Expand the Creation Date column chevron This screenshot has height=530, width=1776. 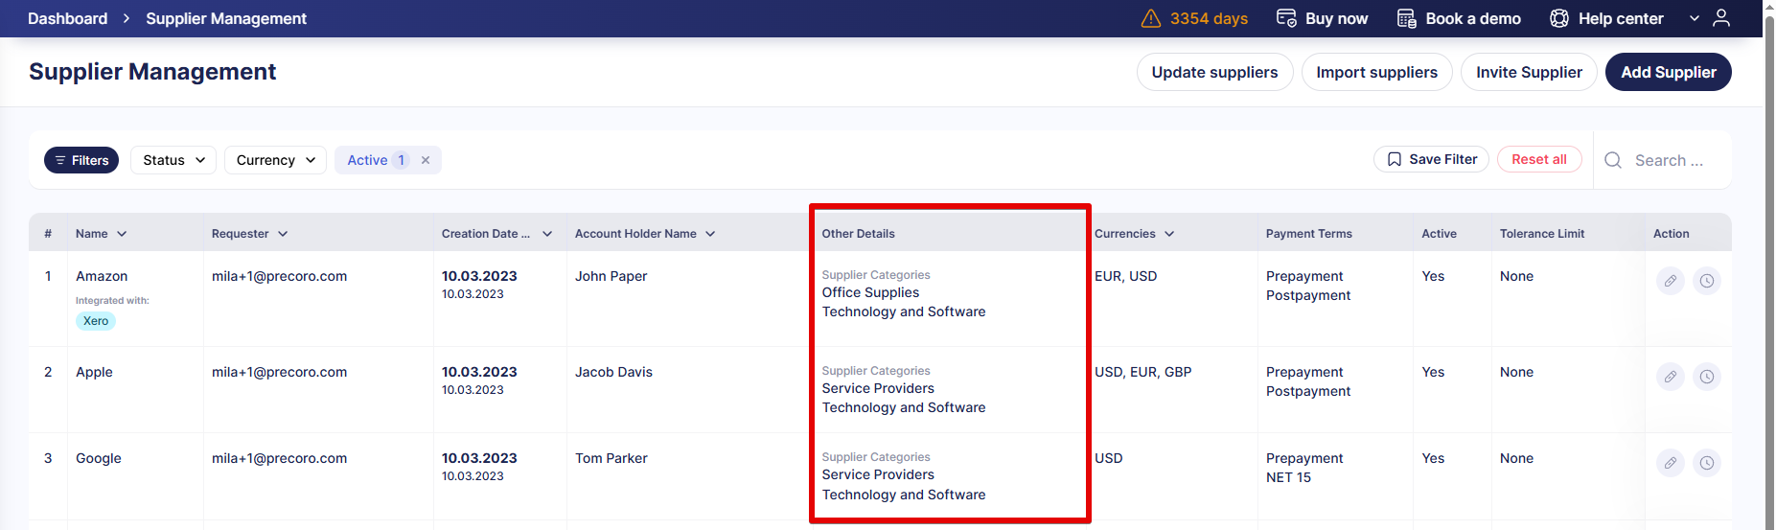(x=547, y=234)
